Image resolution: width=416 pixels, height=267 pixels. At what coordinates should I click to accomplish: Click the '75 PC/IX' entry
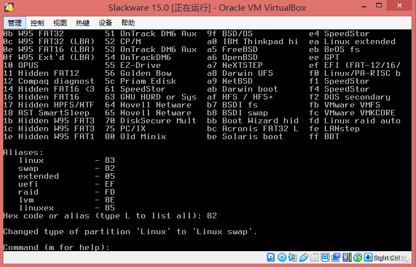click(x=125, y=129)
